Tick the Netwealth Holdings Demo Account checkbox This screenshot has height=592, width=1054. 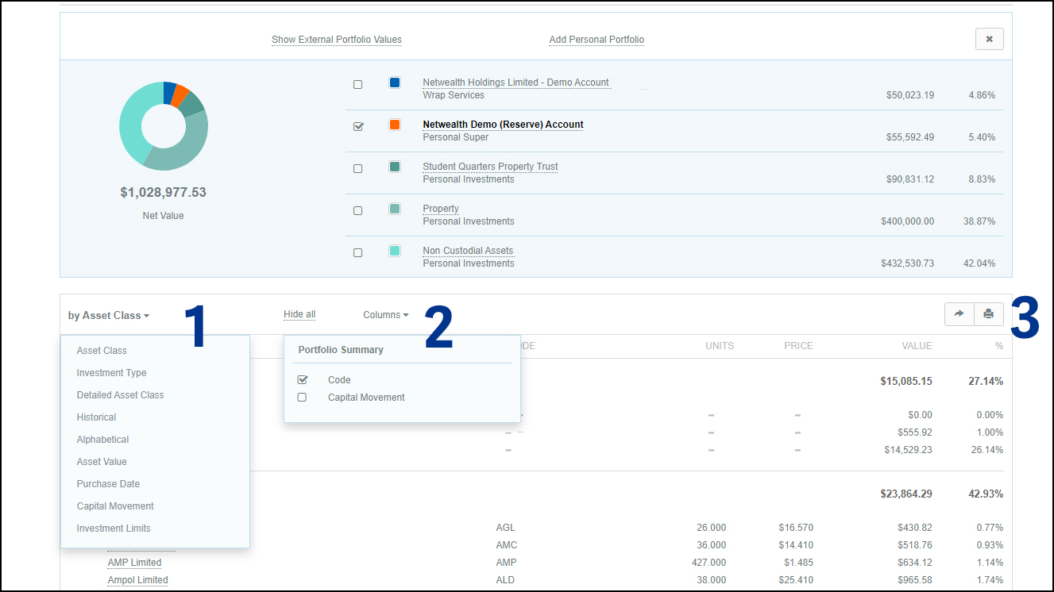357,84
